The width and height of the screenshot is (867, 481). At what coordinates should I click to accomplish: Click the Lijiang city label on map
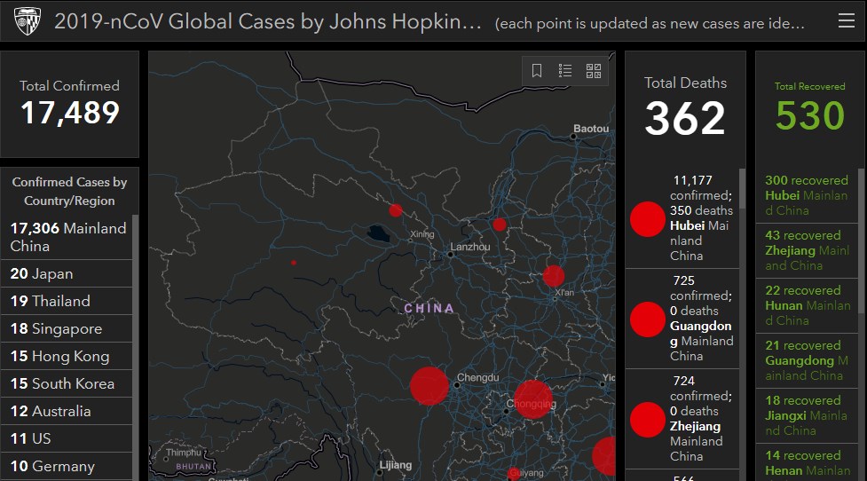coord(396,465)
